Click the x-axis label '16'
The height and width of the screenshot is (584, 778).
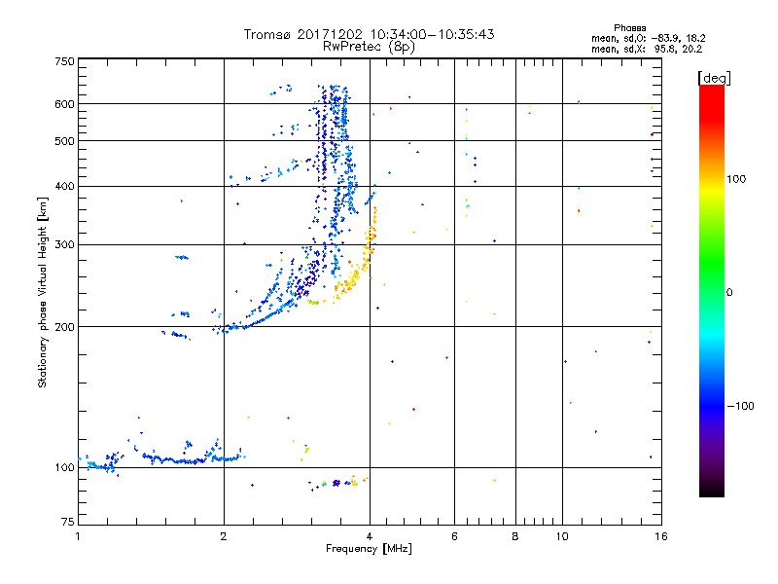(x=661, y=536)
